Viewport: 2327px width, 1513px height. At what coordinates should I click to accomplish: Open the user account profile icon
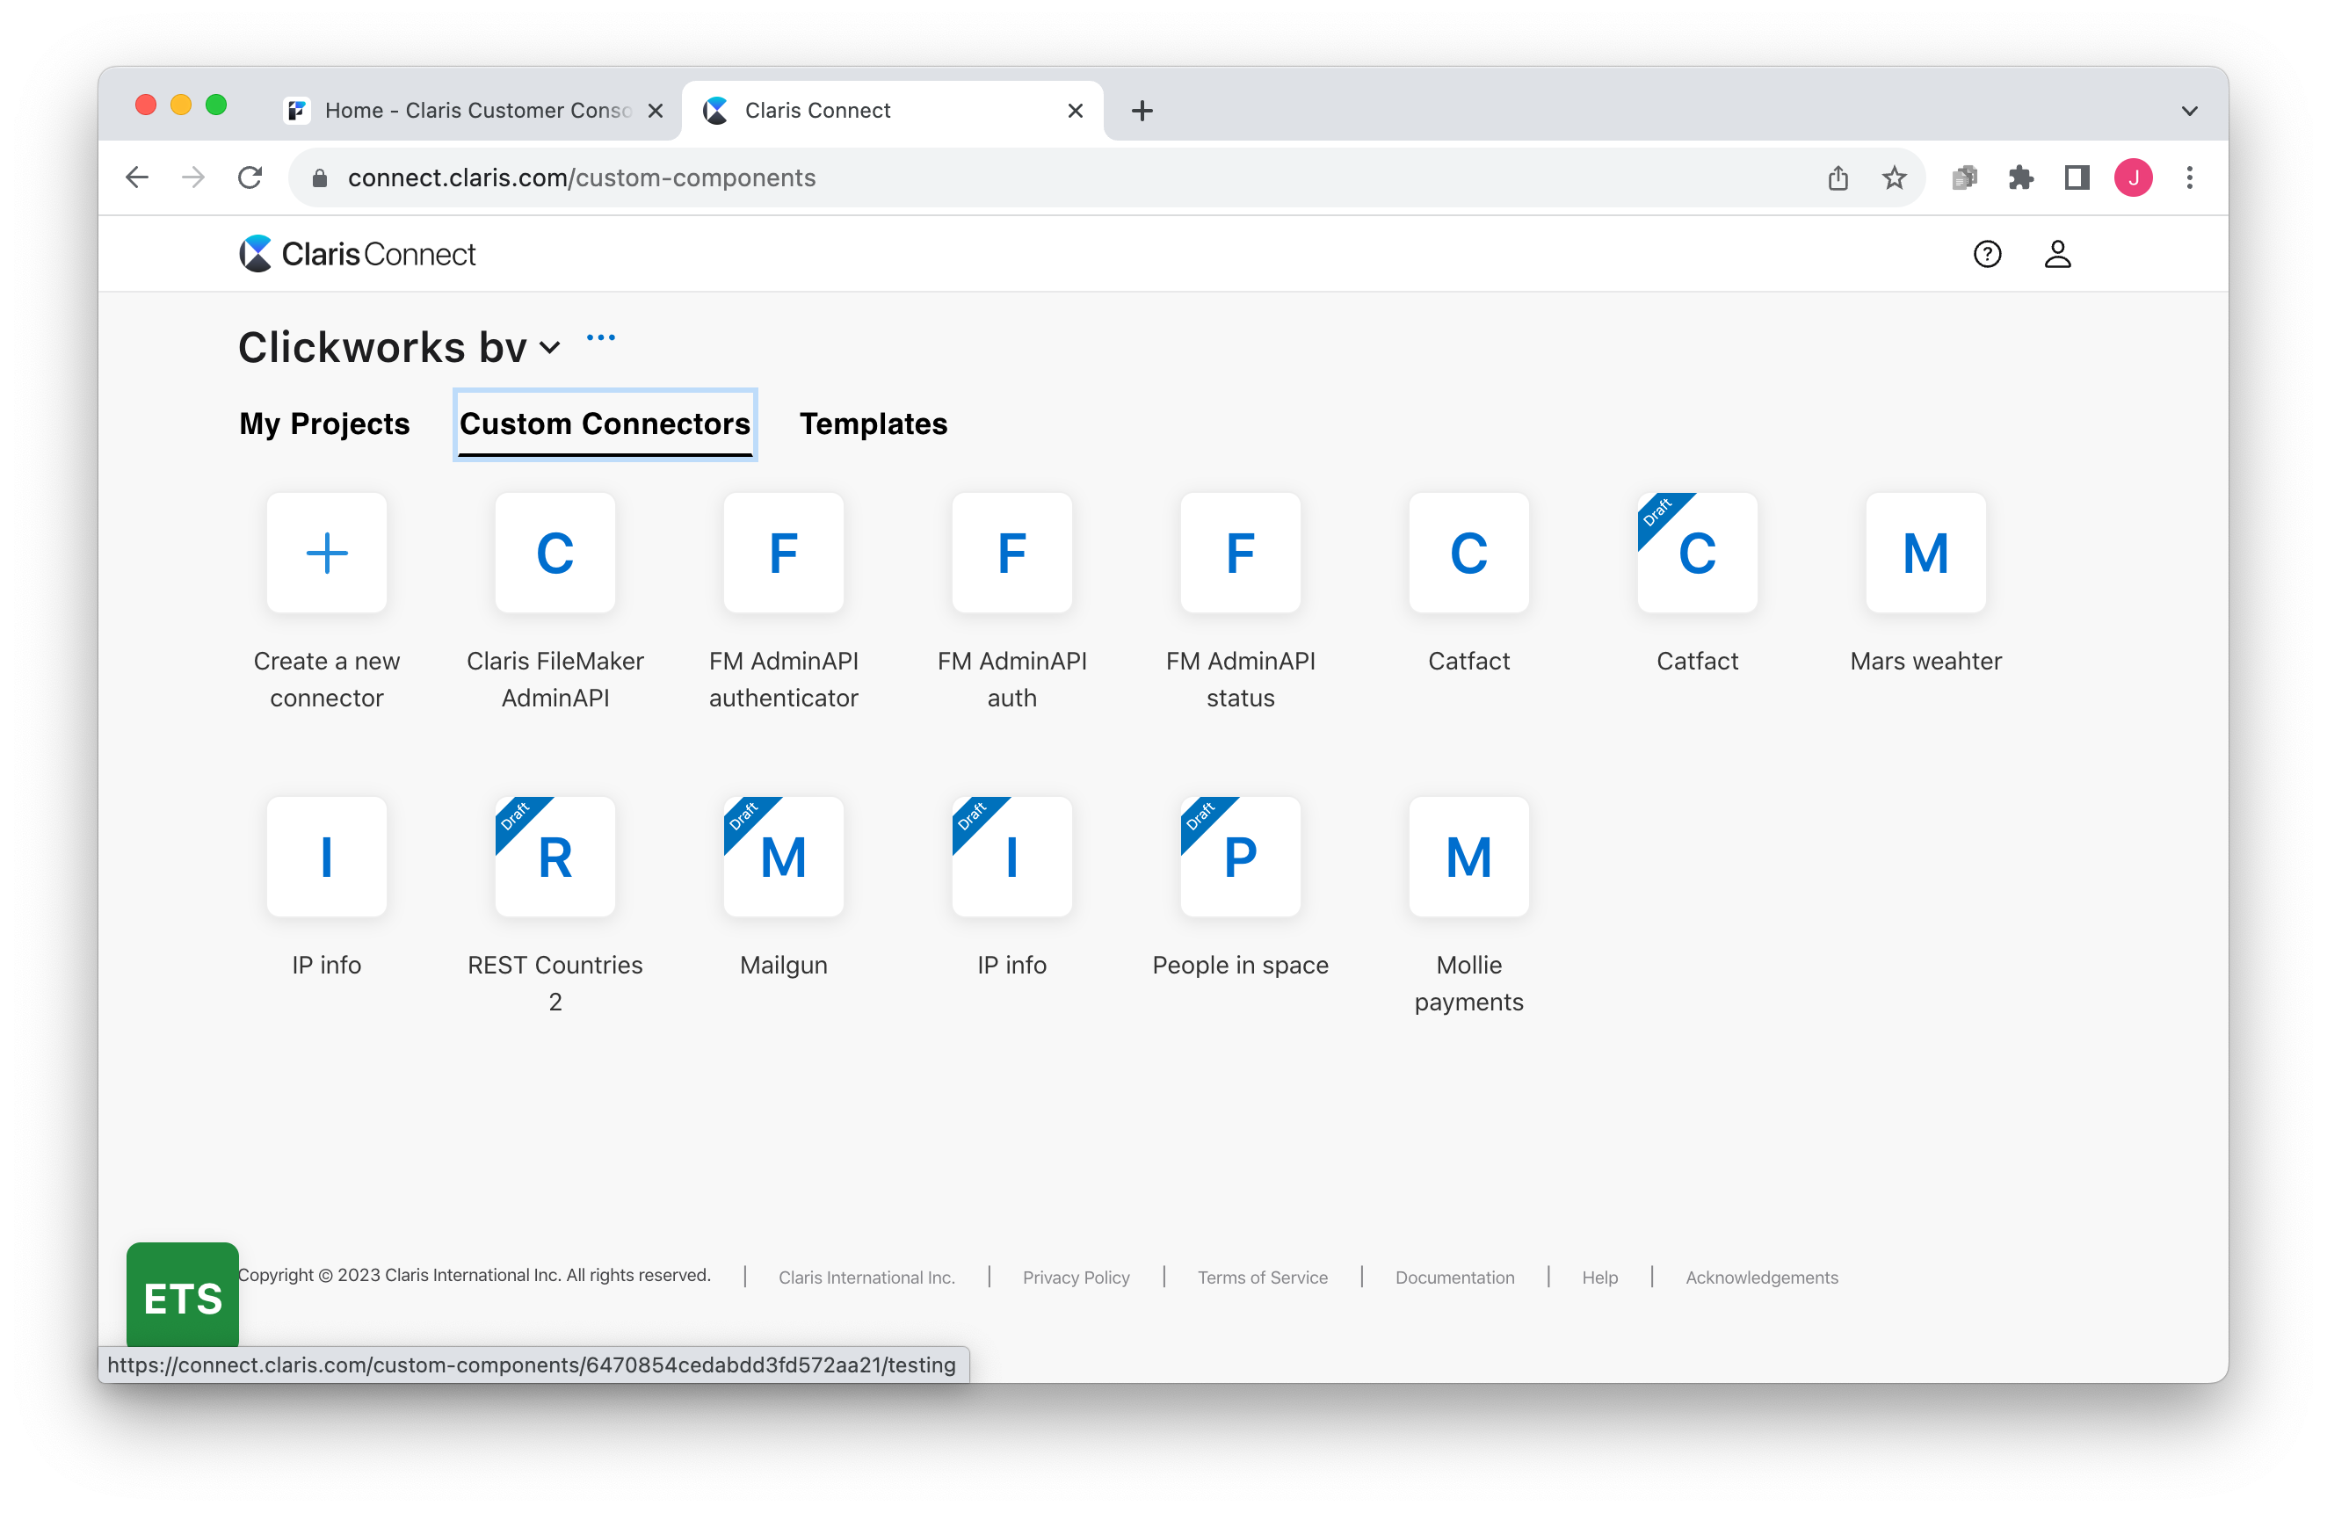tap(2057, 254)
